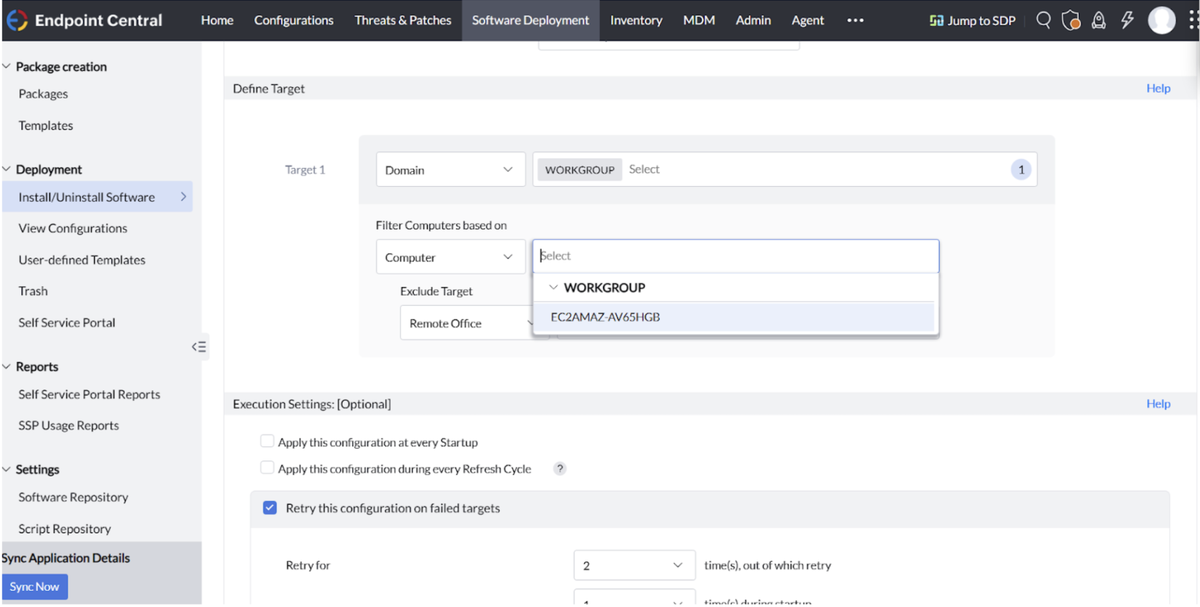This screenshot has width=1200, height=607.
Task: Check Apply configuration during every Refresh Cycle
Action: click(x=267, y=468)
